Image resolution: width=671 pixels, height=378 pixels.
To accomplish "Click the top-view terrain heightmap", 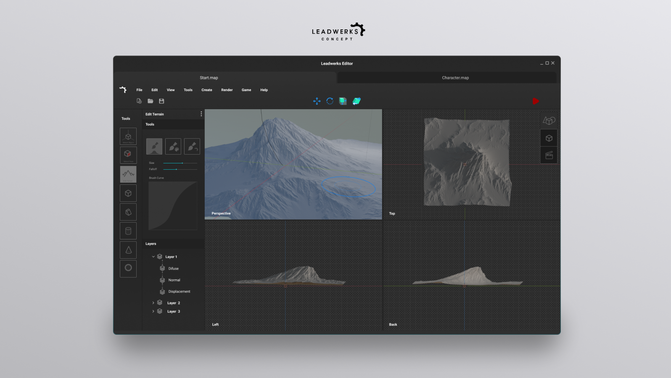I will (467, 162).
